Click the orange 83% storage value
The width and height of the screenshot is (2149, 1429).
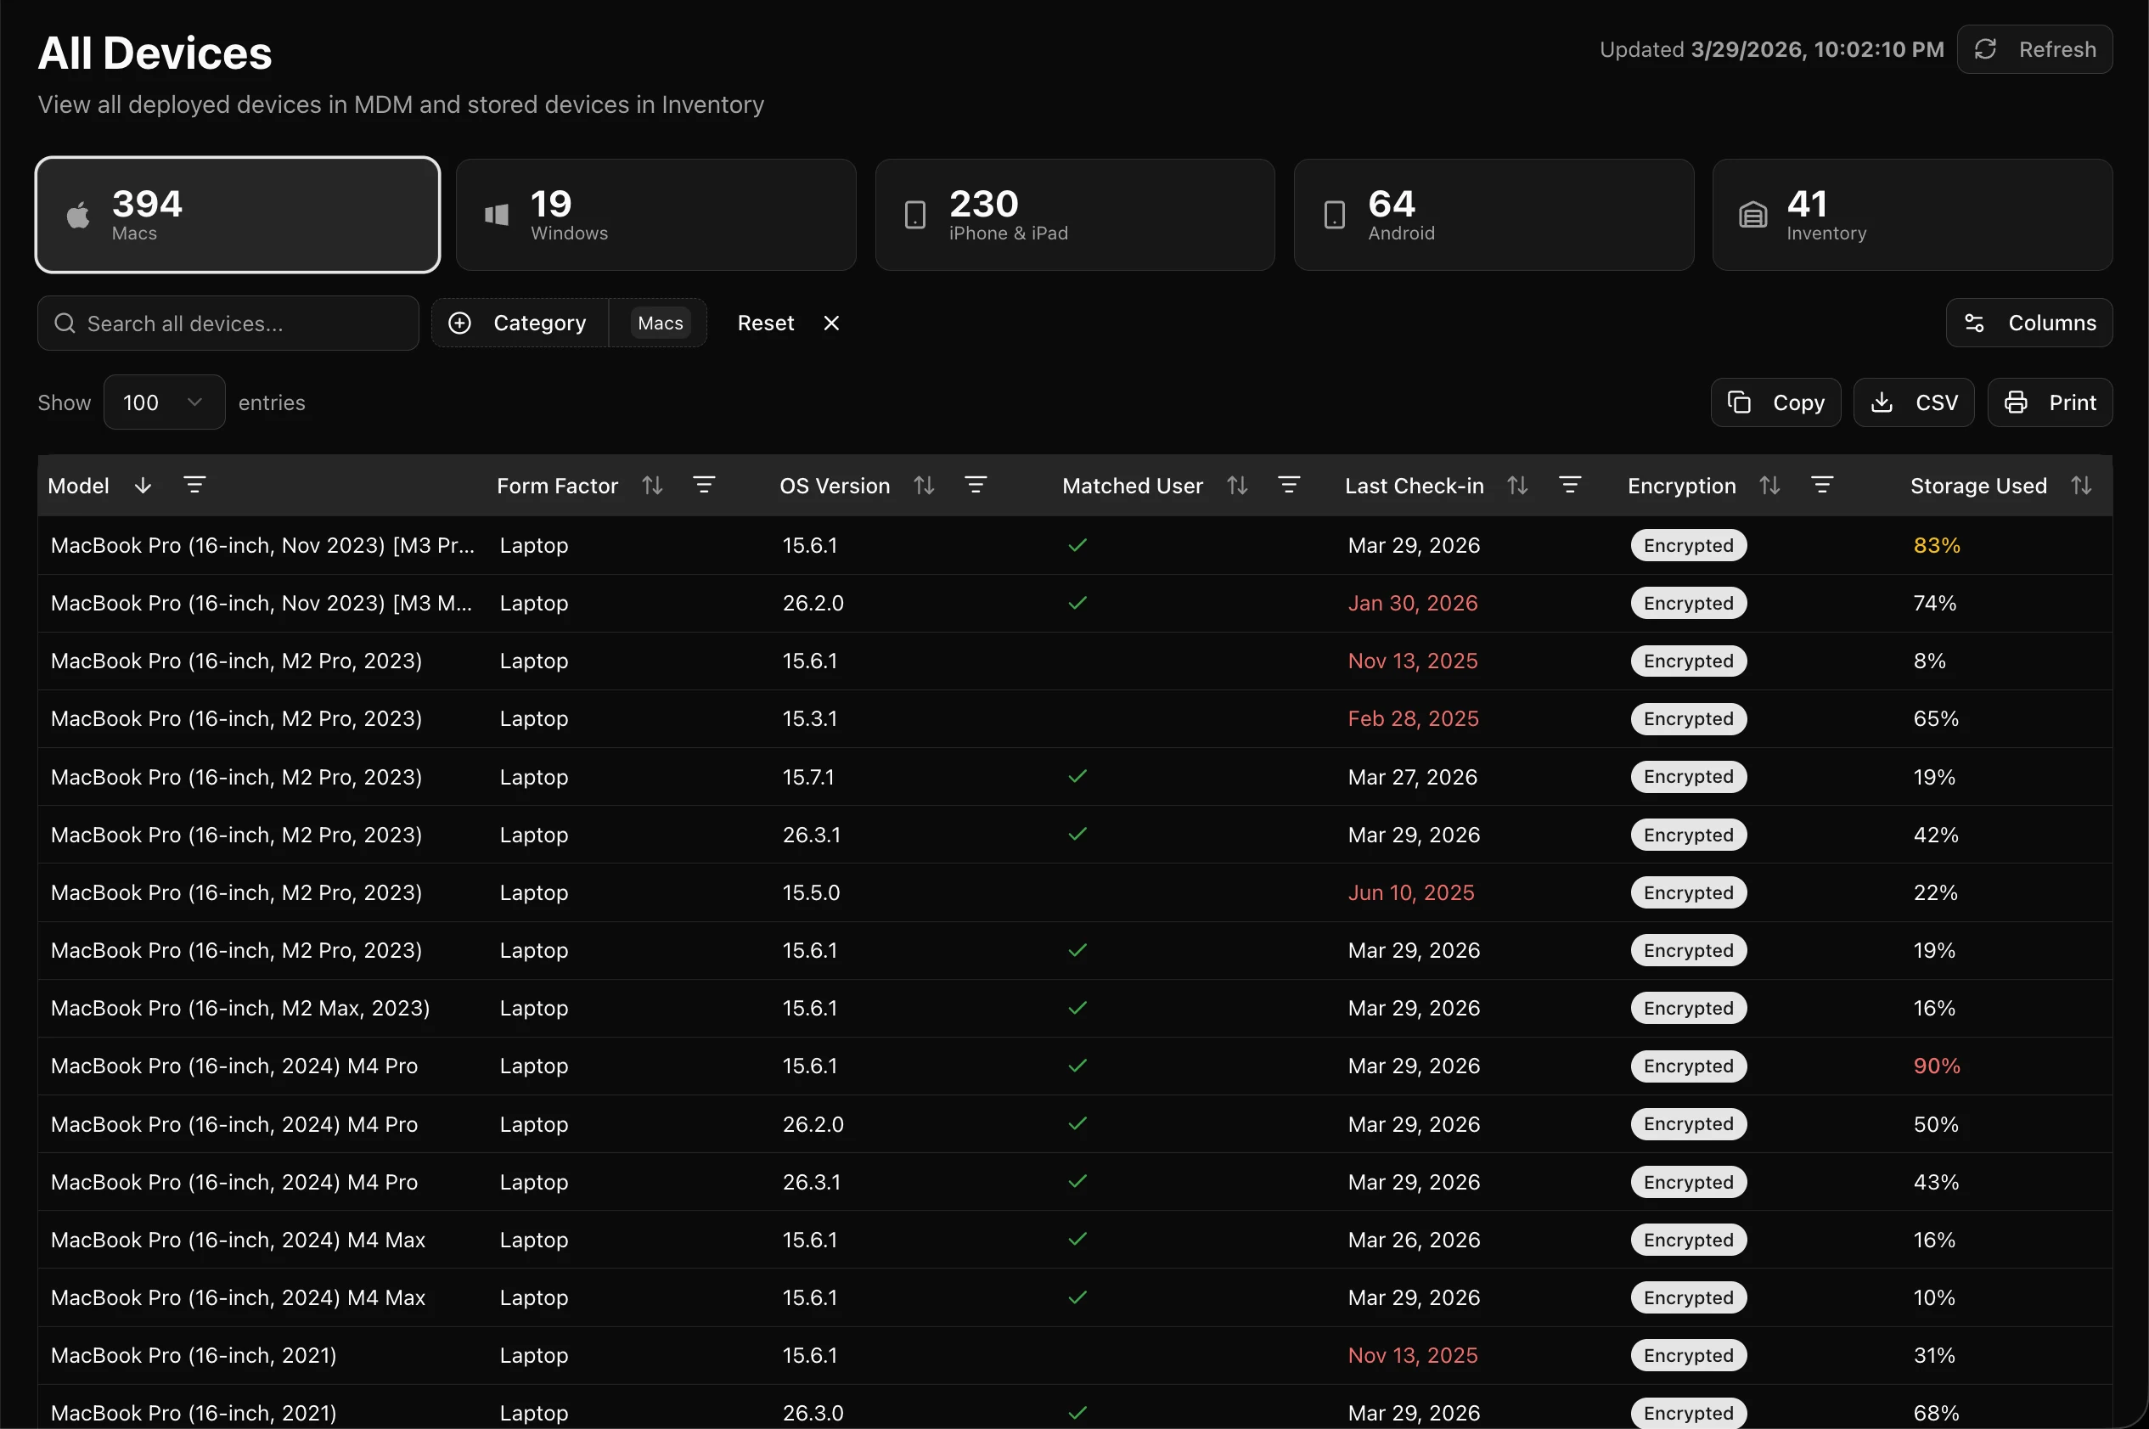tap(1937, 545)
